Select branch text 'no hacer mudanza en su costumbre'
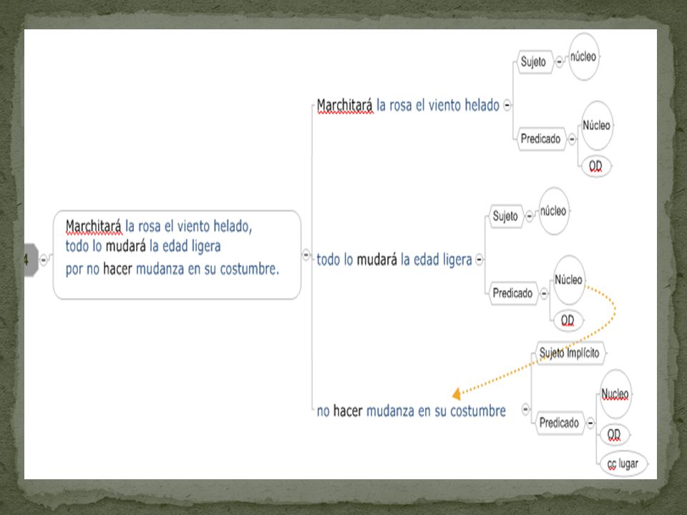687x515 pixels. 411,411
